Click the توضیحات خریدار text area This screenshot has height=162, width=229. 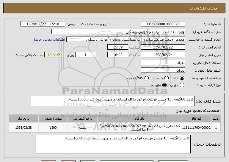[x=113, y=144]
